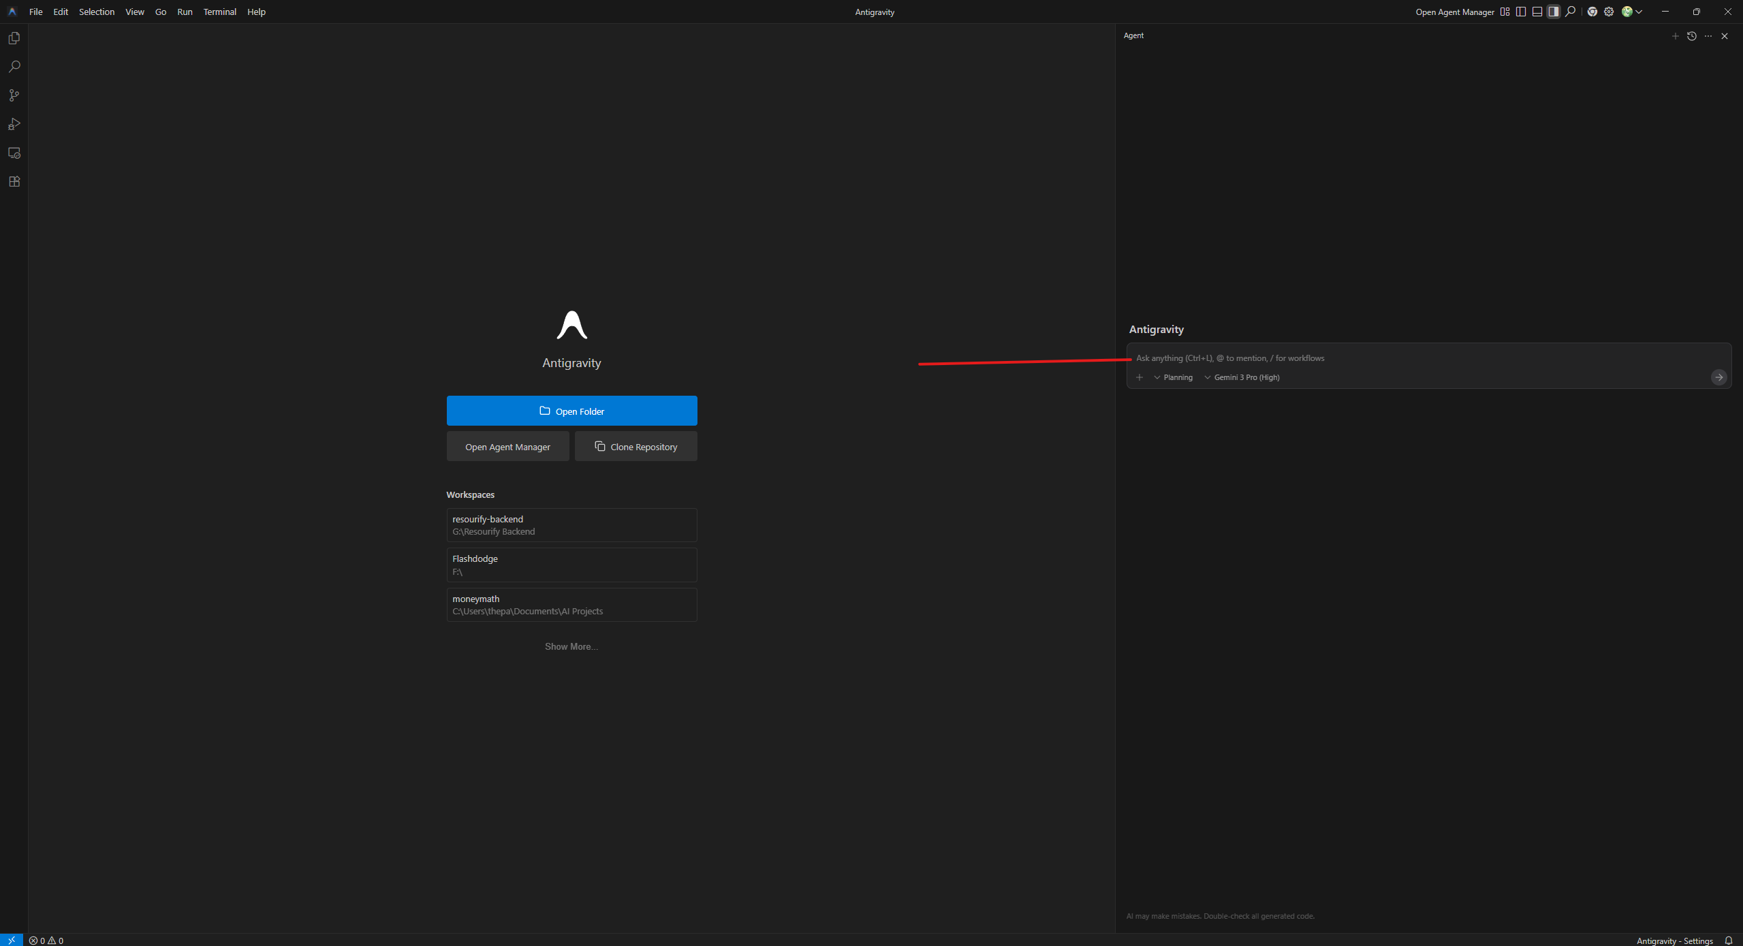
Task: Open the Explorer view in activity bar
Action: [x=14, y=38]
